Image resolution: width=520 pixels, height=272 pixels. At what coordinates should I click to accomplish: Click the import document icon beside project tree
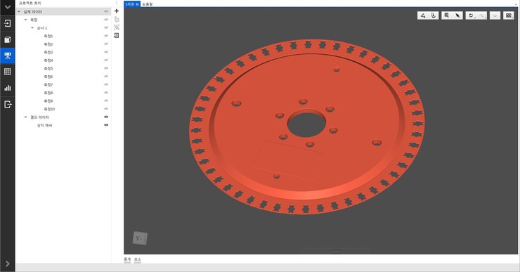pos(117,35)
